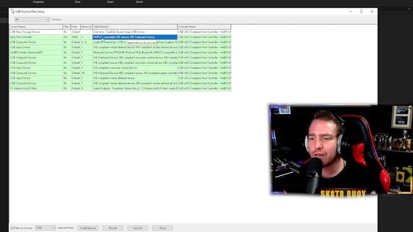Click the Interval column header
The height and width of the screenshot is (232, 413).
(86, 27)
